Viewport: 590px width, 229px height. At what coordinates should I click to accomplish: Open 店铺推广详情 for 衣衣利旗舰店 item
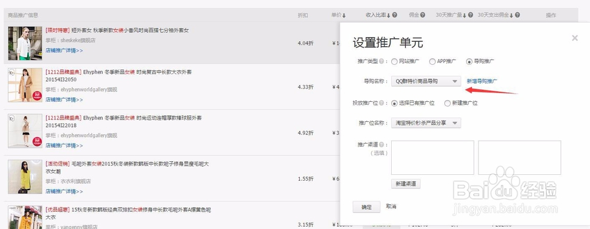[64, 191]
